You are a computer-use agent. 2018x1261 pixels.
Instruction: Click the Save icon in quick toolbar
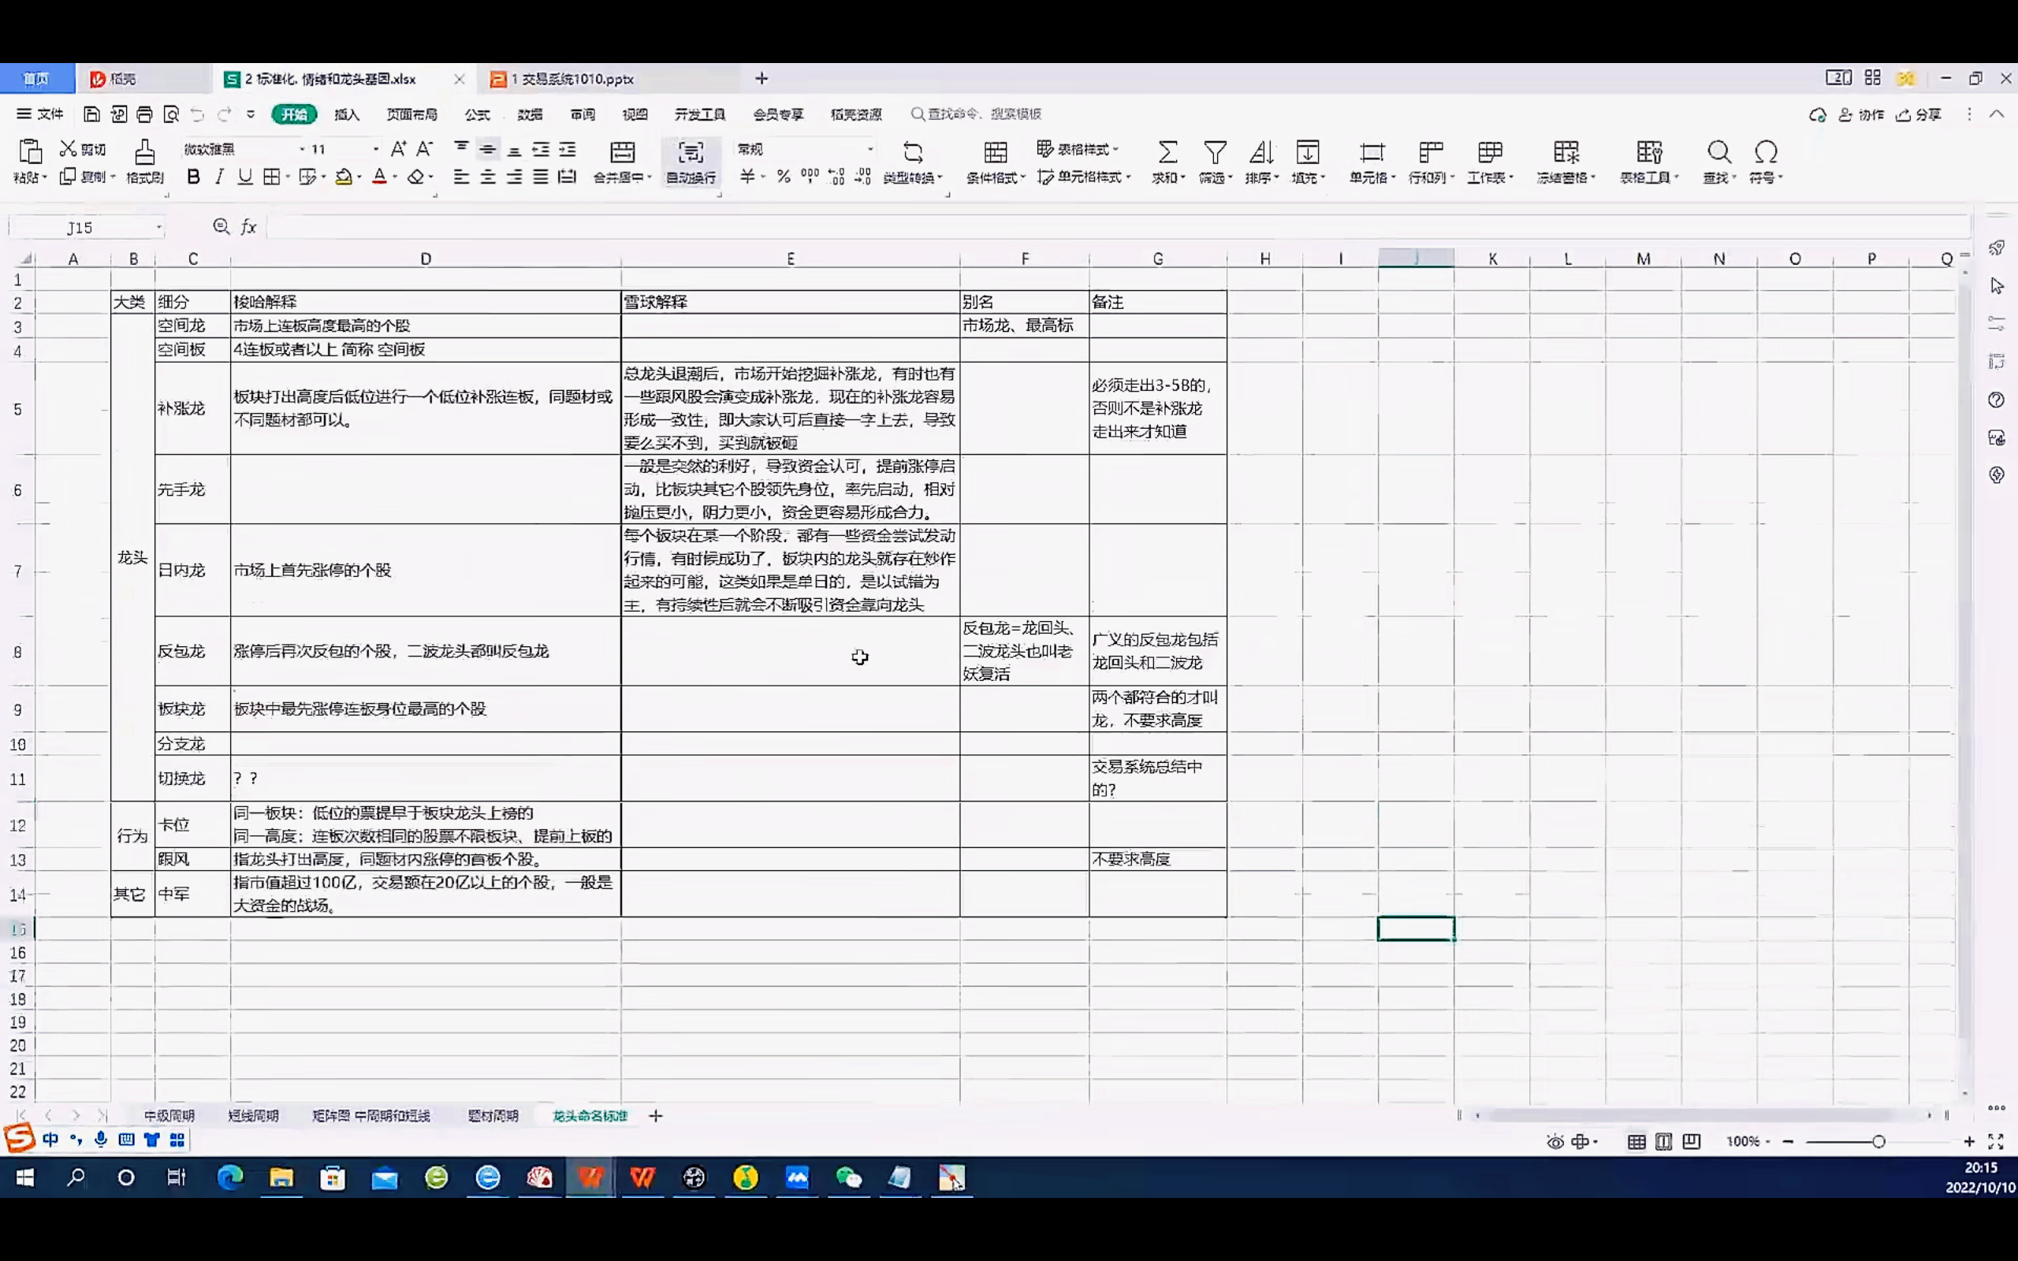[91, 114]
